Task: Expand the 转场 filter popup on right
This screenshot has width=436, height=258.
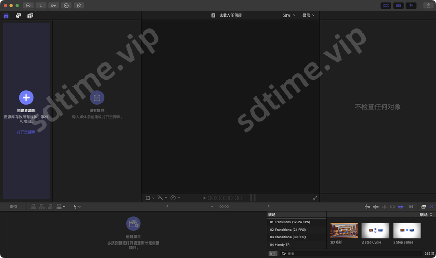Action: pos(426,214)
